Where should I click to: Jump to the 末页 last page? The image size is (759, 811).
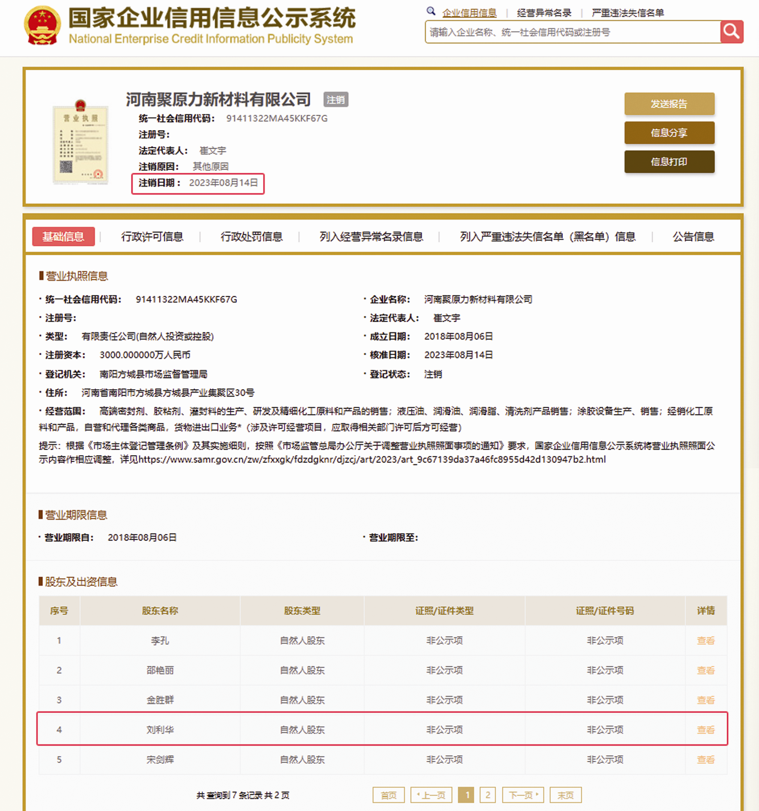[565, 795]
